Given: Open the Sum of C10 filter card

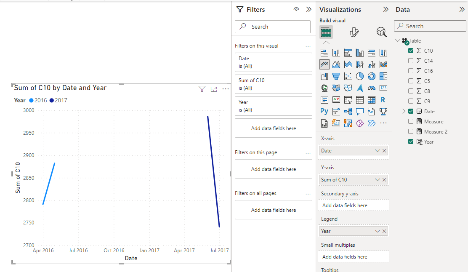Looking at the screenshot, I should click(274, 84).
